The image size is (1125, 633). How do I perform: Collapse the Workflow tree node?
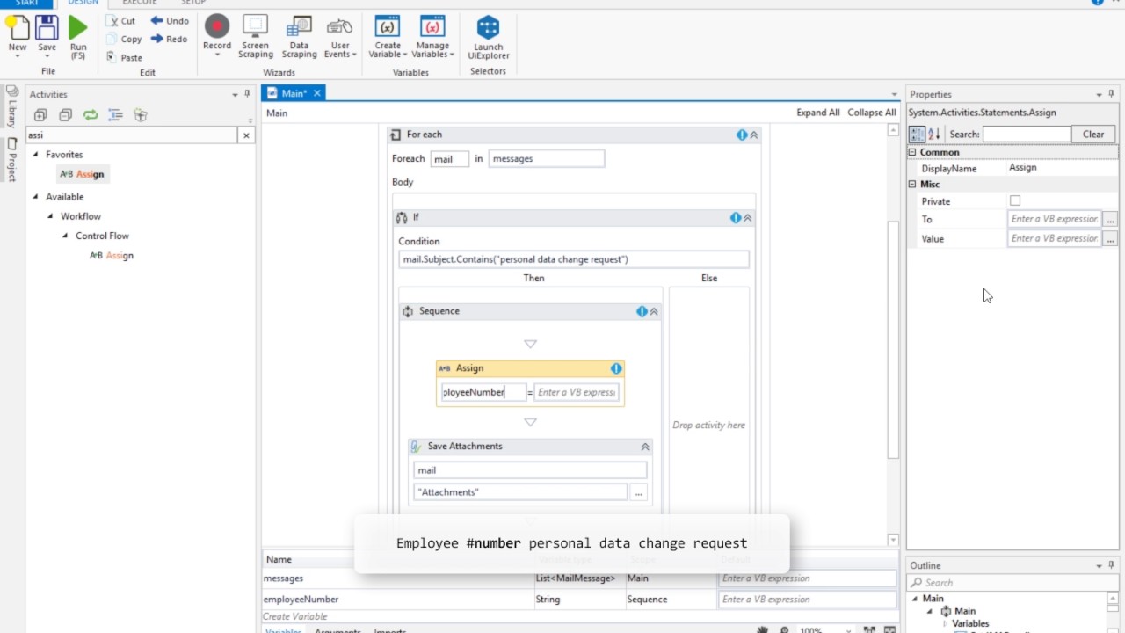coord(51,216)
